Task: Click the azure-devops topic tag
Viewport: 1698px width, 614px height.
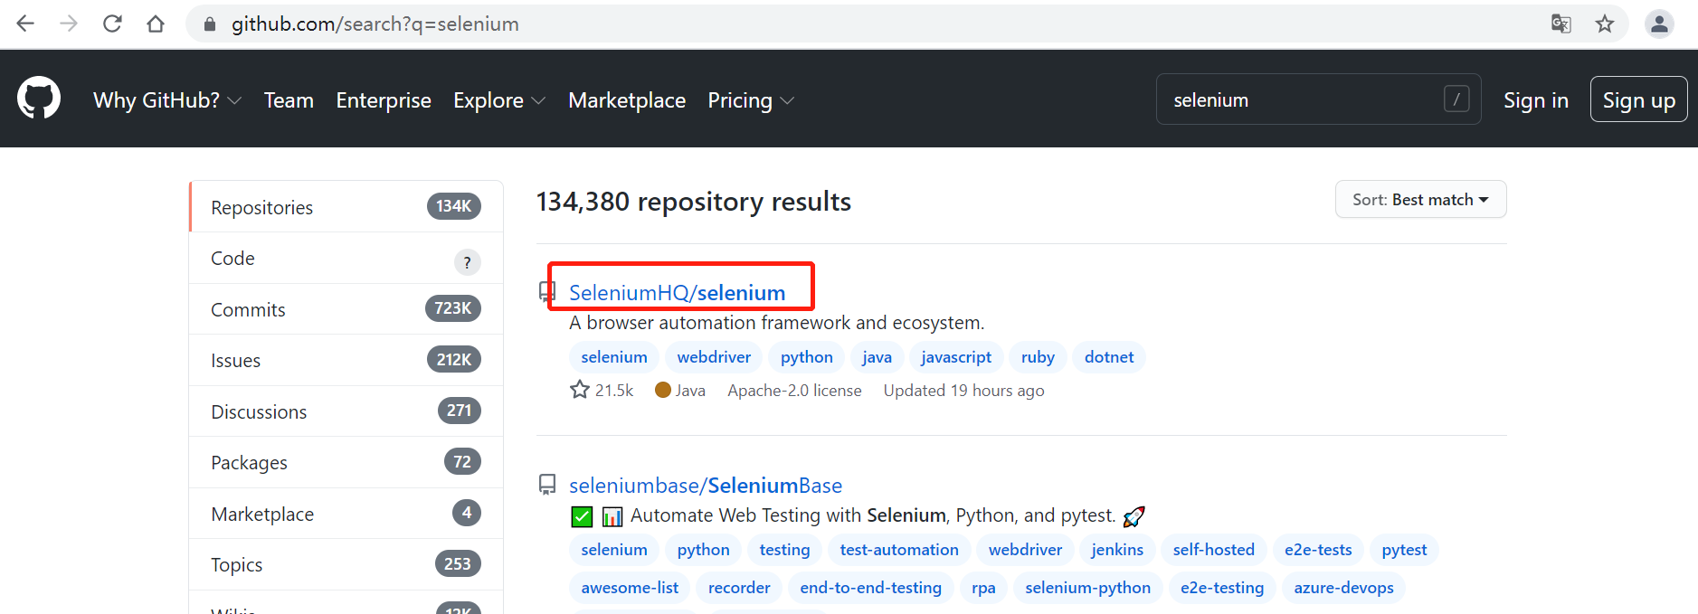Action: click(x=1343, y=587)
